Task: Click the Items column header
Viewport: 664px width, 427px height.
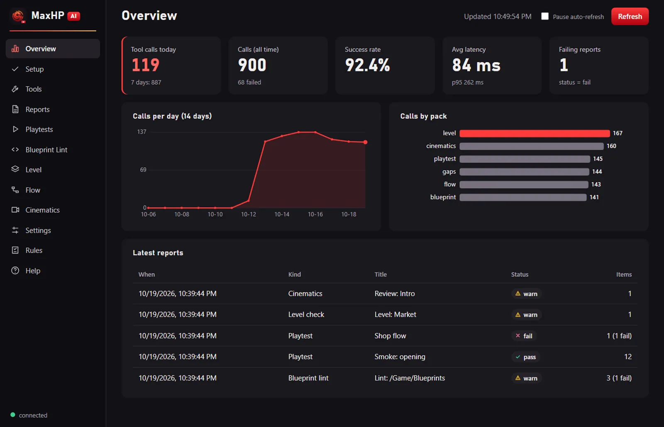Action: 624,274
